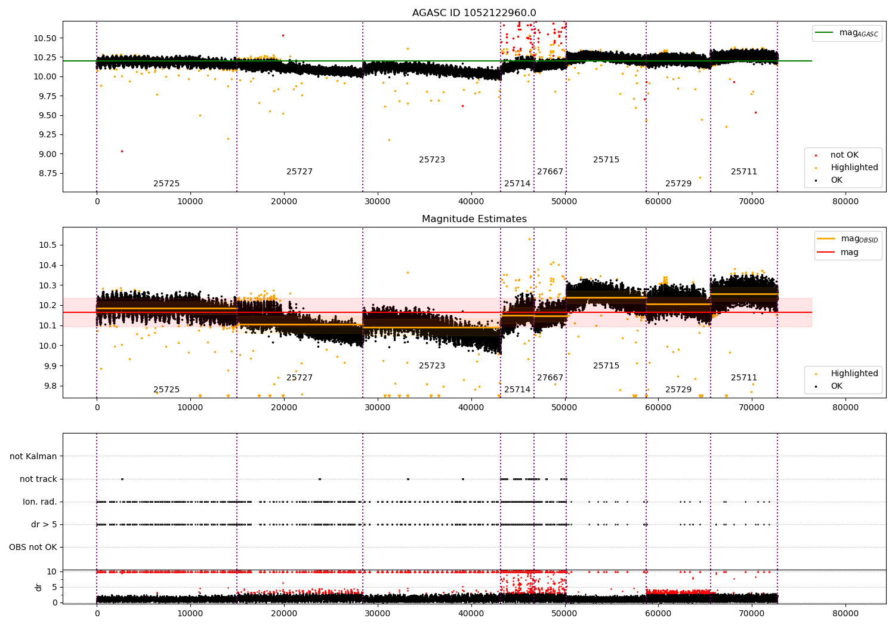The width and height of the screenshot is (895, 627).
Task: Click the y-axis tick label 10.25
Action: (x=45, y=58)
